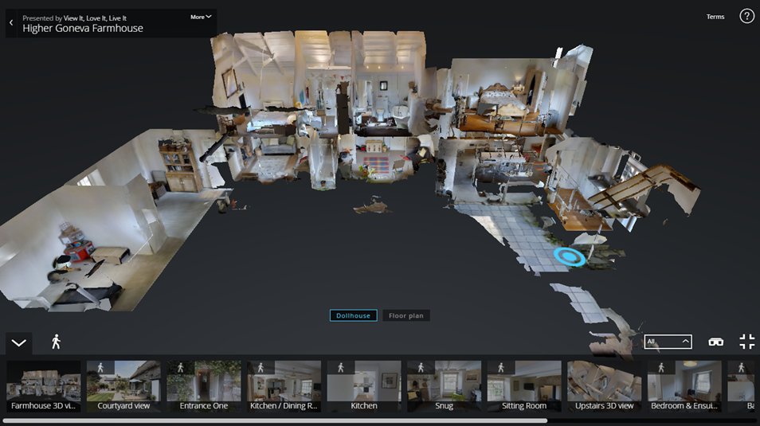Open the Sitting Room thumbnail
Screen dimensions: 760x426
point(524,386)
